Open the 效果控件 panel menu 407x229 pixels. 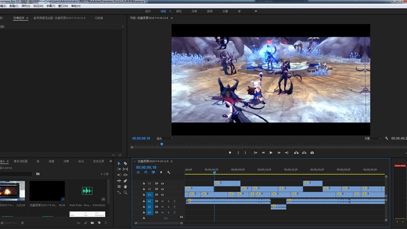[x=27, y=18]
